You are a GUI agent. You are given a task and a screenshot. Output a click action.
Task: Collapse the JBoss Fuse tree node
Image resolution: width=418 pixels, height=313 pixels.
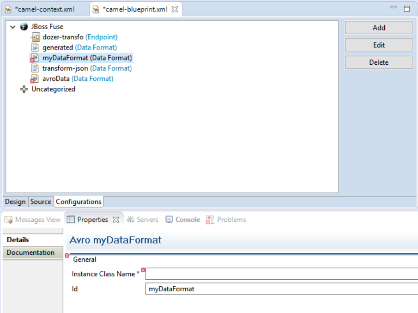13,27
